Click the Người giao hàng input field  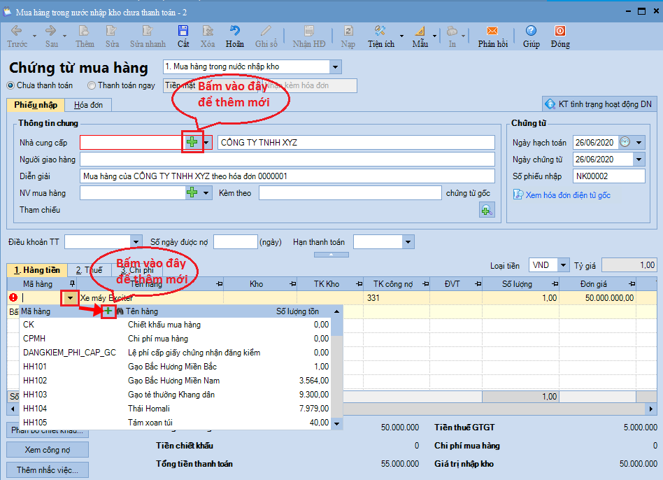click(x=287, y=160)
